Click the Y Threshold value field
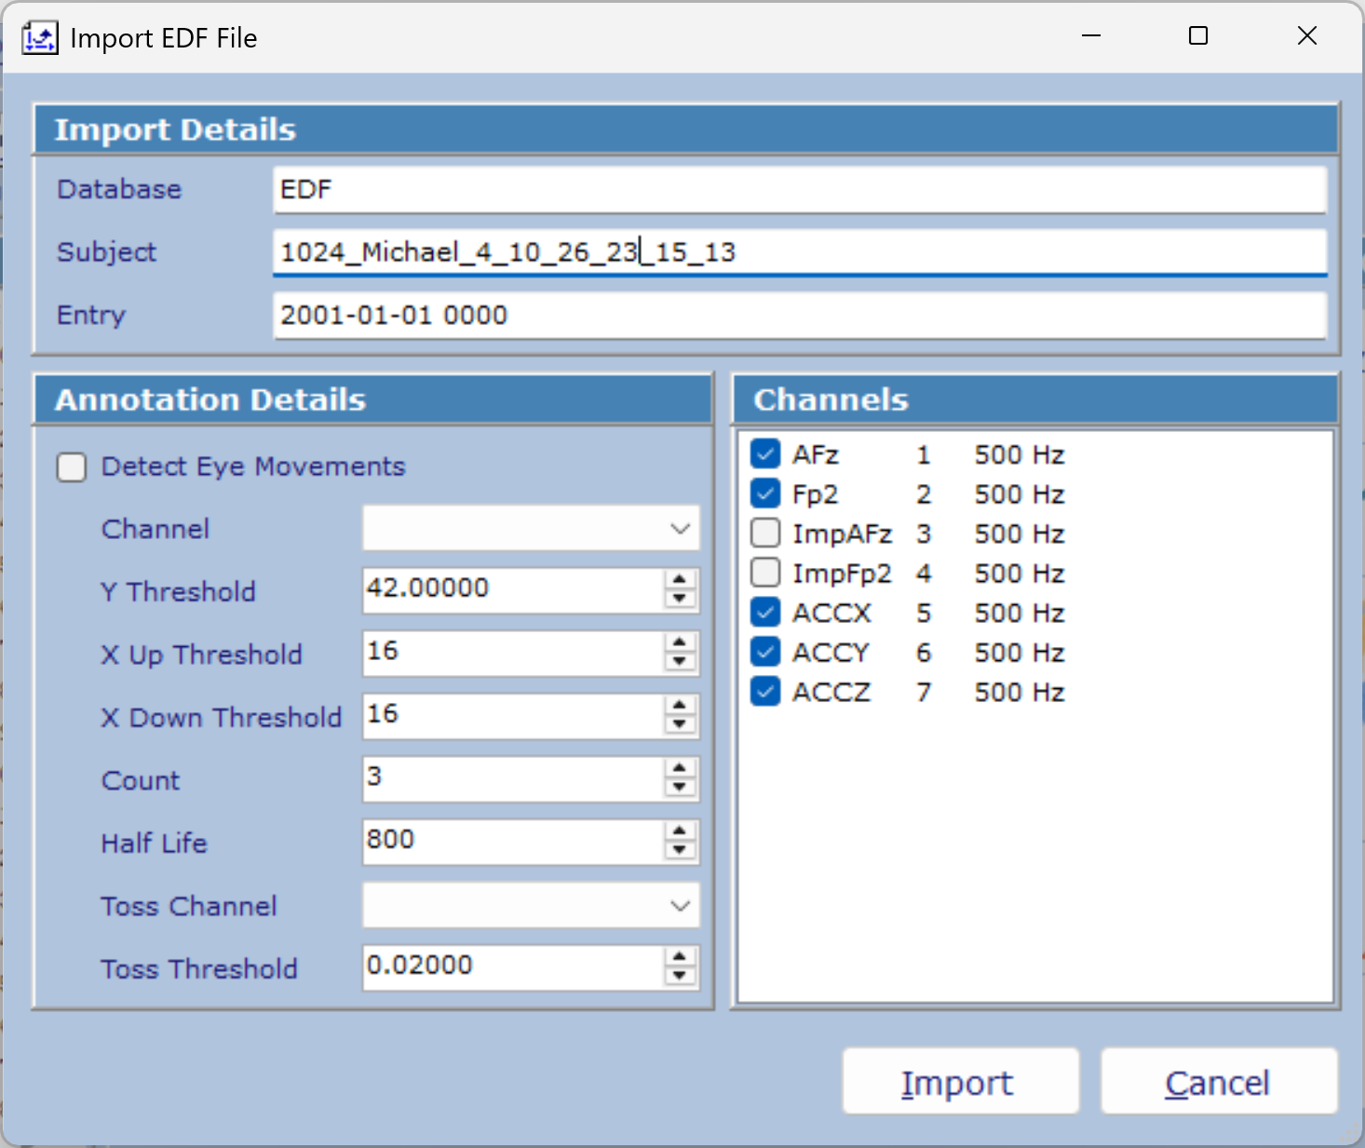Image resolution: width=1365 pixels, height=1148 pixels. click(x=514, y=590)
